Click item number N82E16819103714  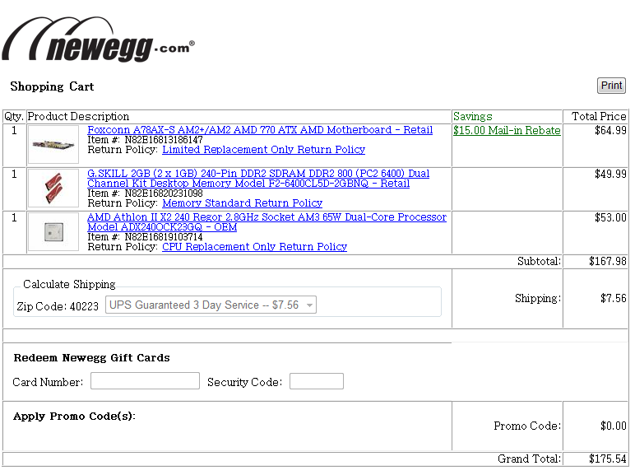(164, 237)
